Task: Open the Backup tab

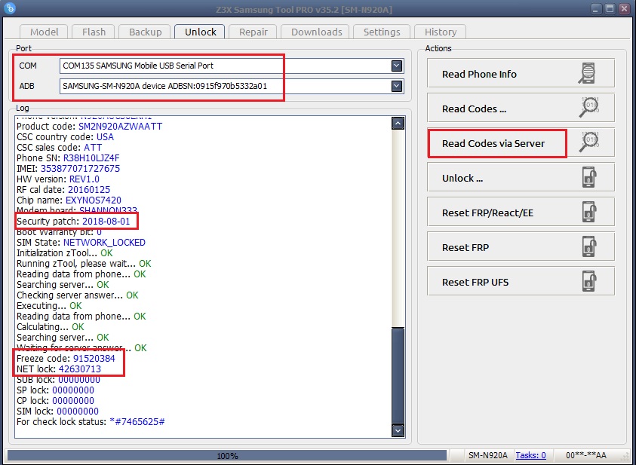Action: (x=145, y=32)
